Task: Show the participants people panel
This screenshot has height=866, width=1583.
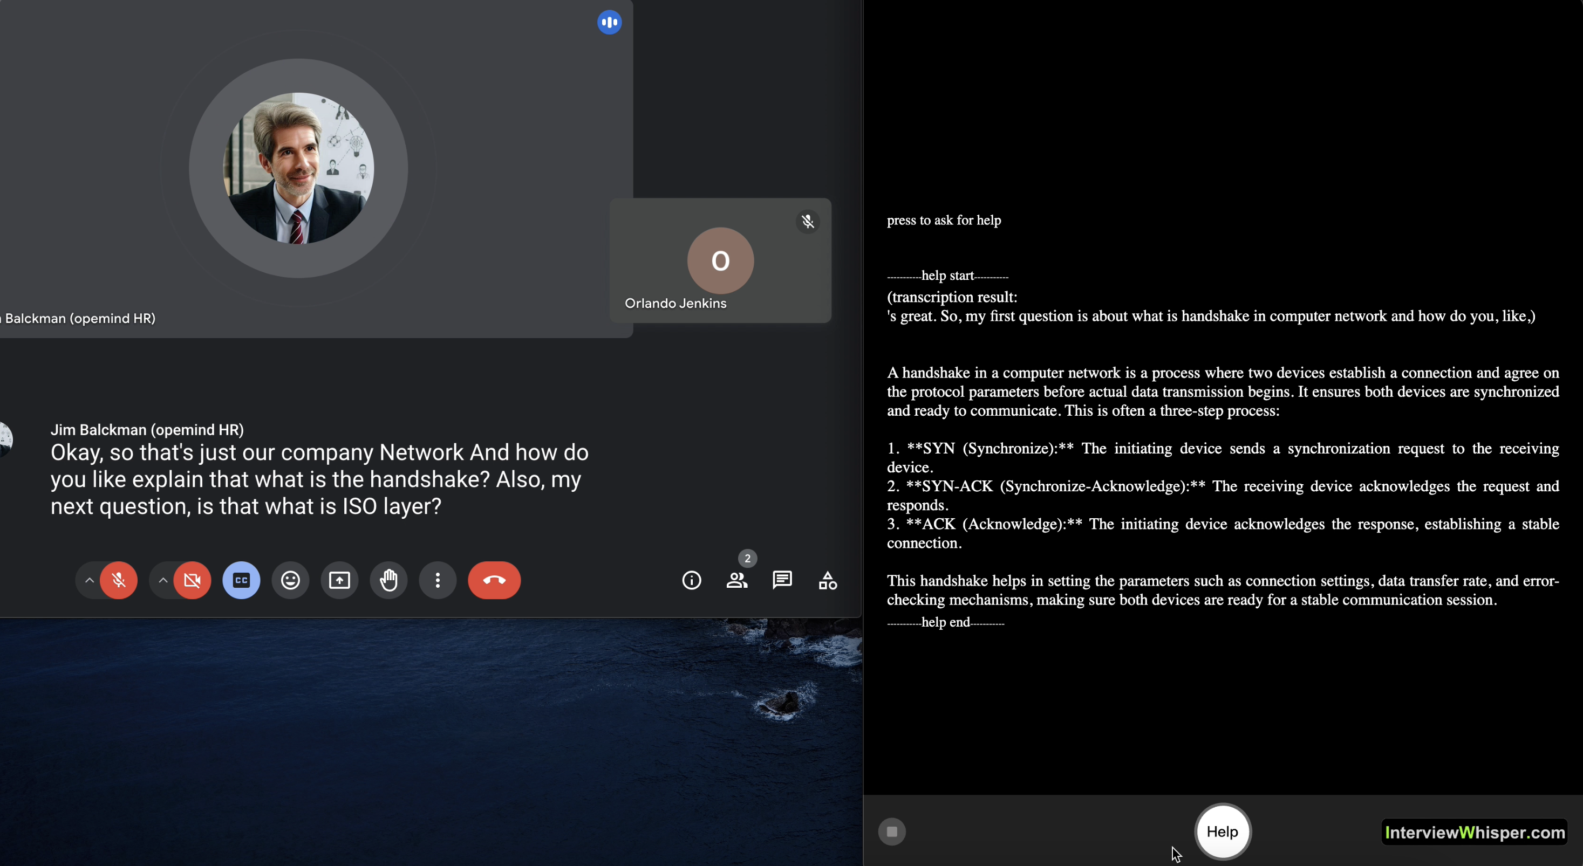Action: click(x=737, y=580)
